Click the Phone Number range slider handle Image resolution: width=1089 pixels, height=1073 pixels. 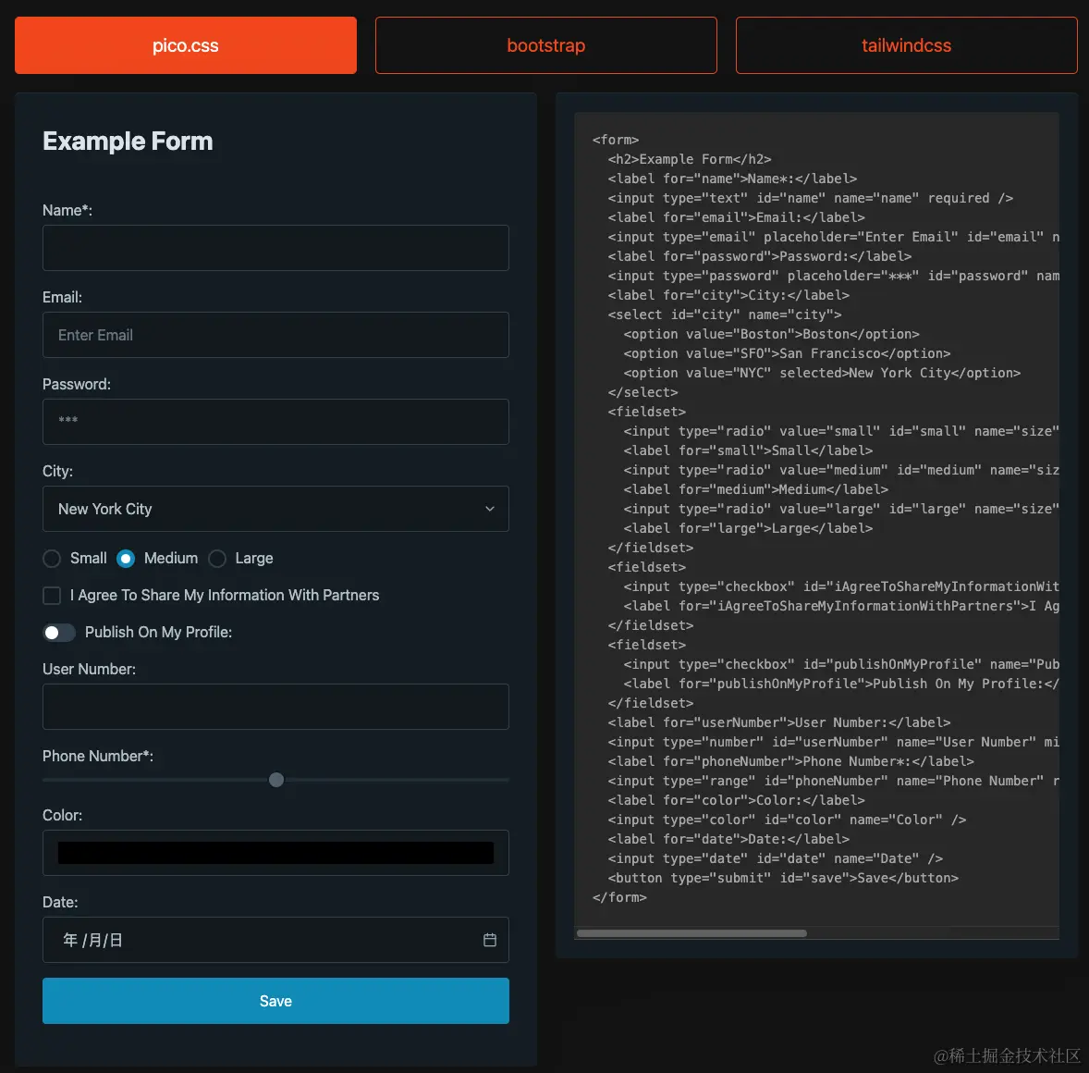(276, 780)
